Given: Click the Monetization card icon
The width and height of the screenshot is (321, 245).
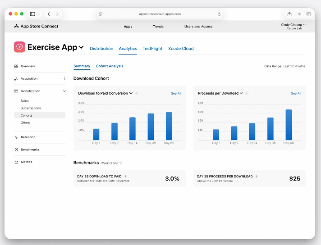Looking at the screenshot, I should pyautogui.click(x=16, y=91).
